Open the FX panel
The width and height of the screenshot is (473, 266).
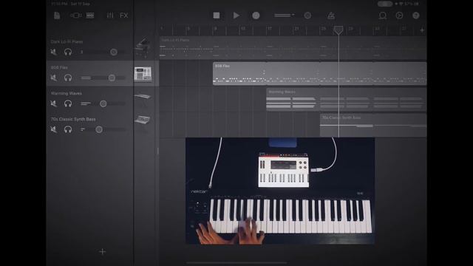(124, 16)
